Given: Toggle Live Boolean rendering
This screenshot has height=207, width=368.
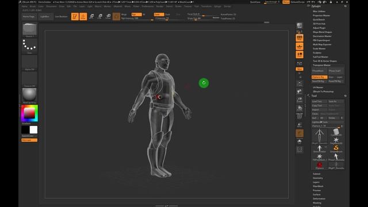Looking at the screenshot, I should (61, 17).
